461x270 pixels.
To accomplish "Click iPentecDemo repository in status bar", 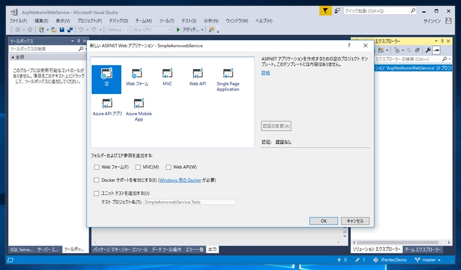I will pyautogui.click(x=390, y=260).
